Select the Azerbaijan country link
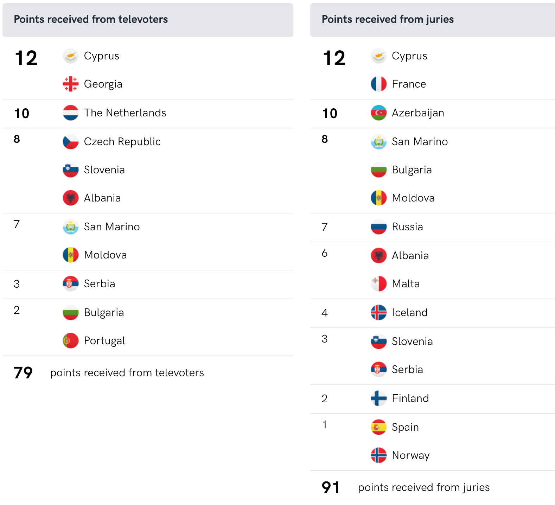 [x=418, y=113]
